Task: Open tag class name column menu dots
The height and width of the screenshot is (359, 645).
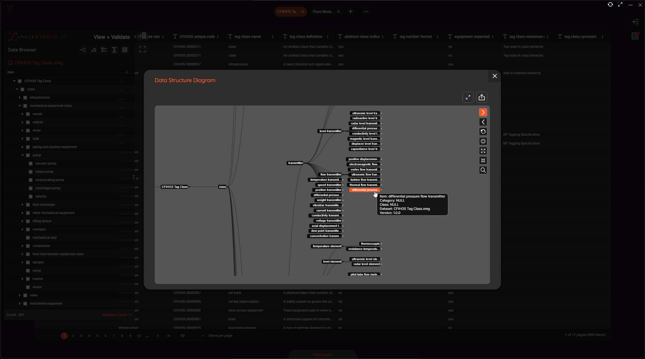Action: pyautogui.click(x=273, y=37)
